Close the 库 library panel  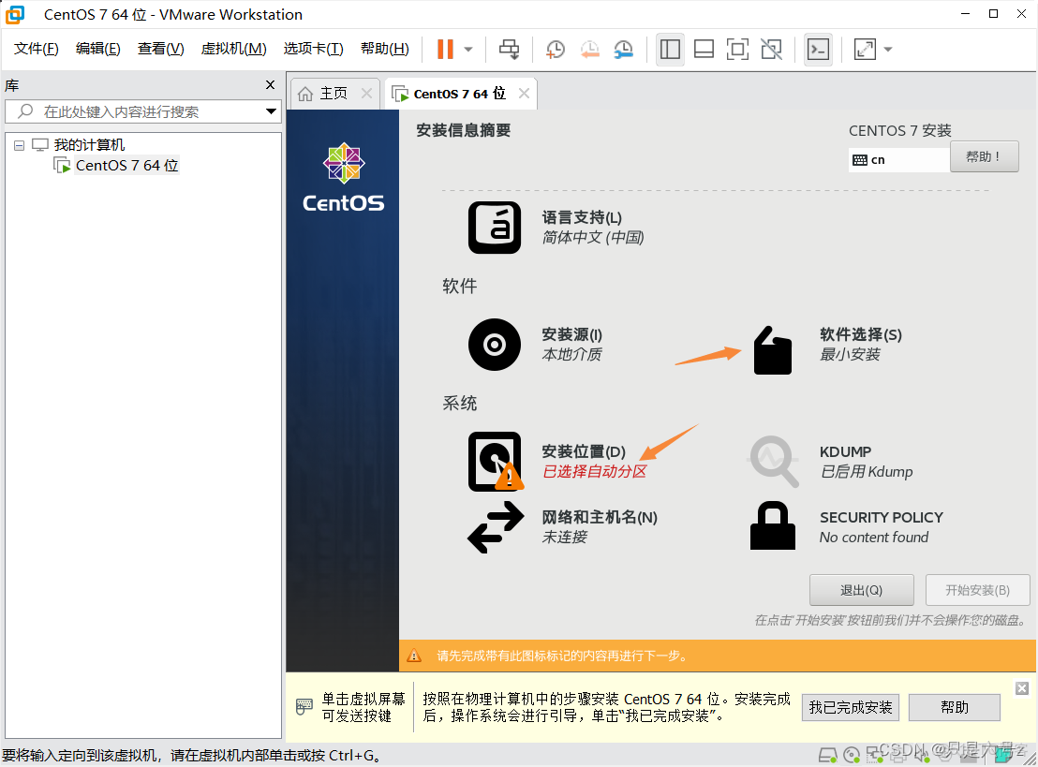(x=270, y=84)
